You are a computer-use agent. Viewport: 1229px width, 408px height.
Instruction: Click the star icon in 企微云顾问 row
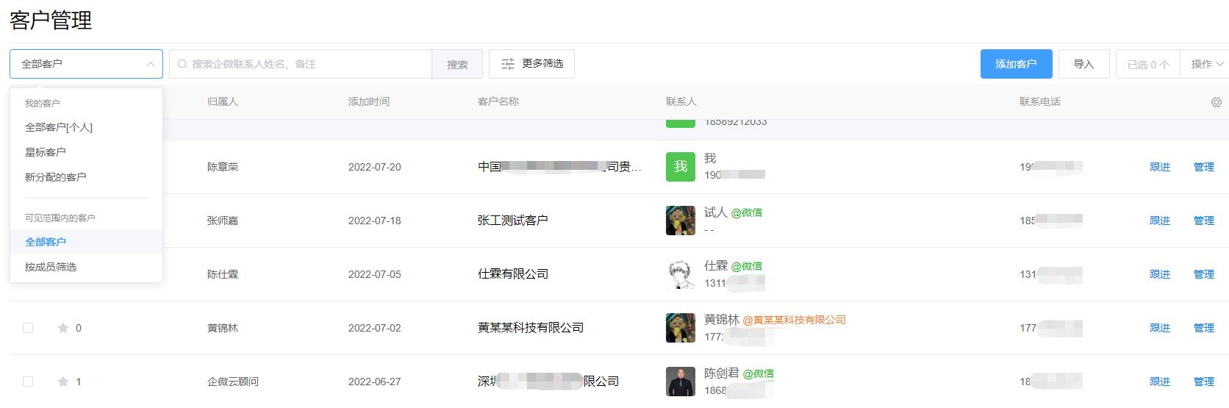click(63, 382)
